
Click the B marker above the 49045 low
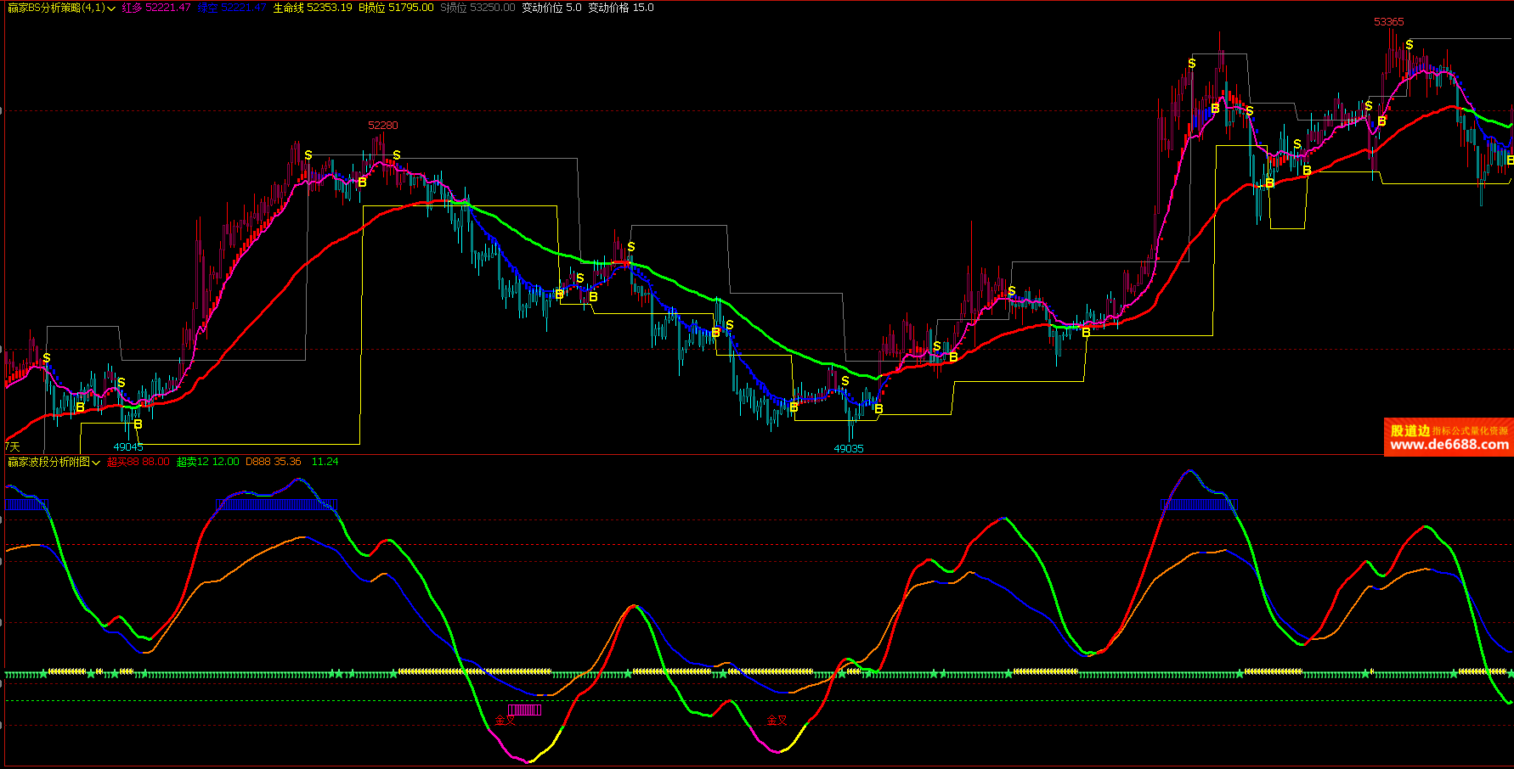click(x=138, y=424)
